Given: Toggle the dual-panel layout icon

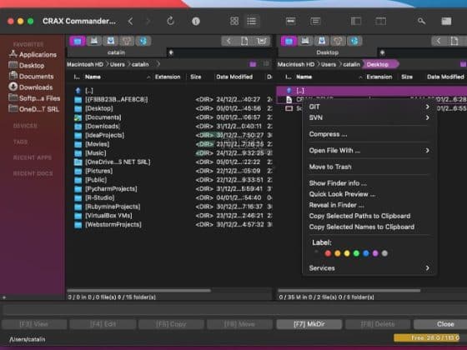Looking at the screenshot, I should (x=380, y=21).
